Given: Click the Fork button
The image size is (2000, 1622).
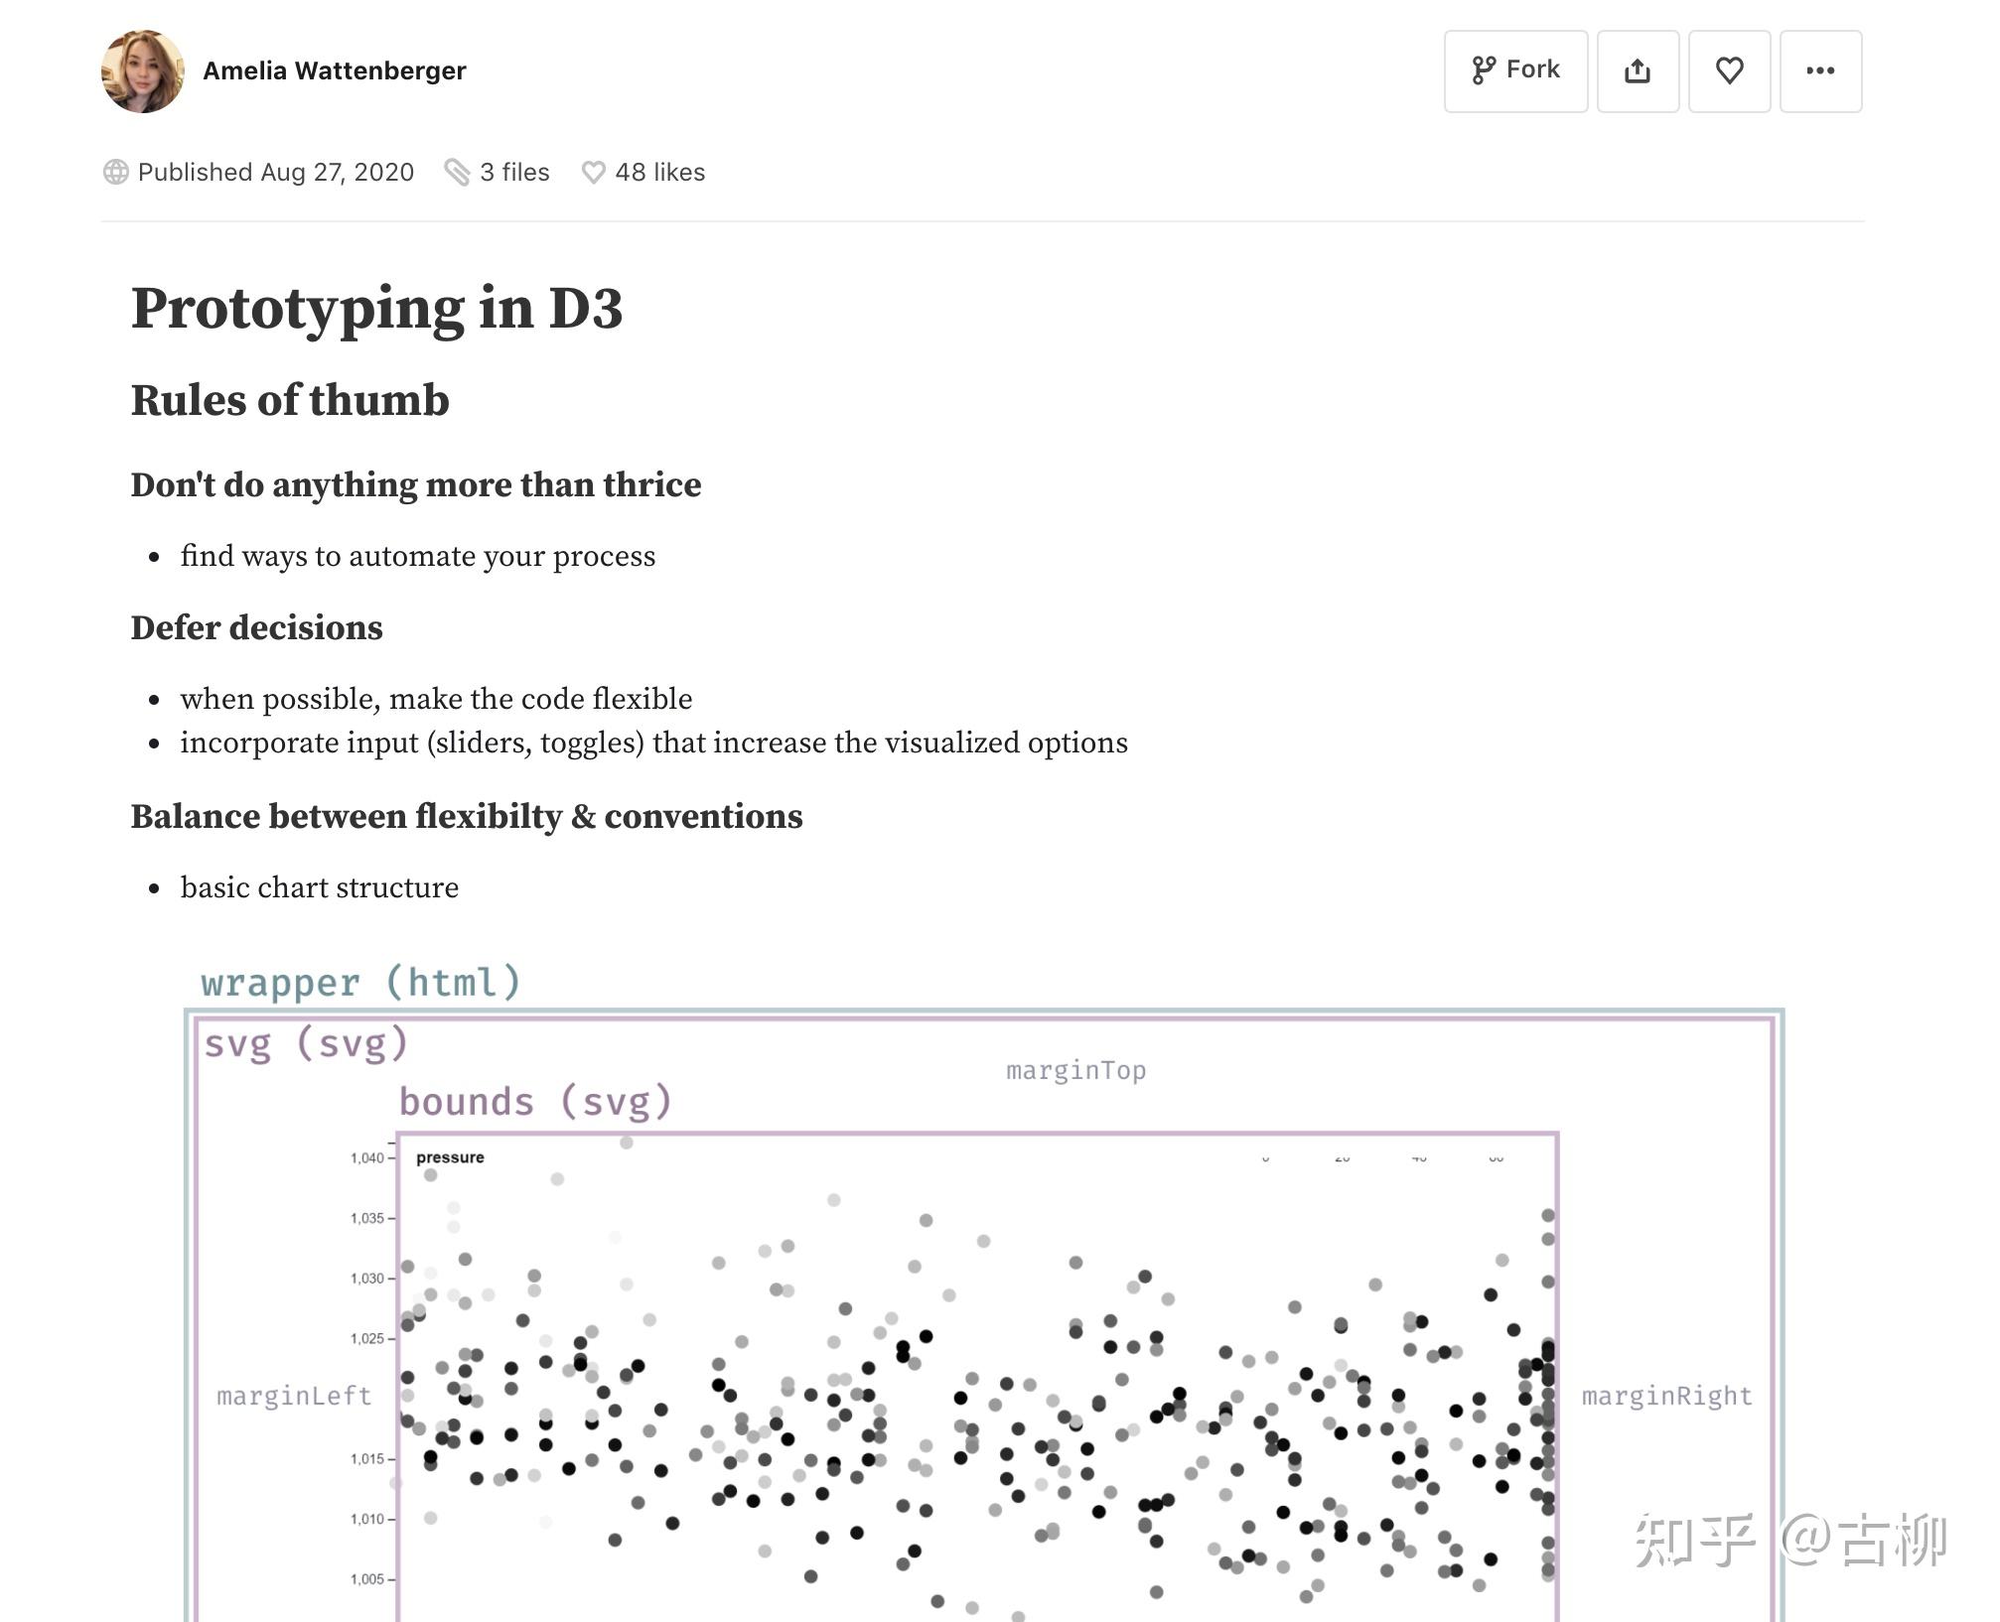Looking at the screenshot, I should (x=1515, y=70).
